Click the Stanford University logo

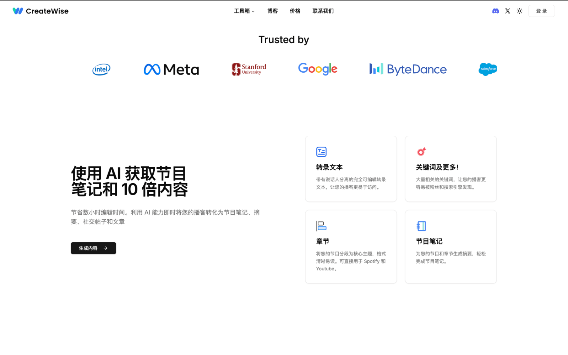pos(249,69)
